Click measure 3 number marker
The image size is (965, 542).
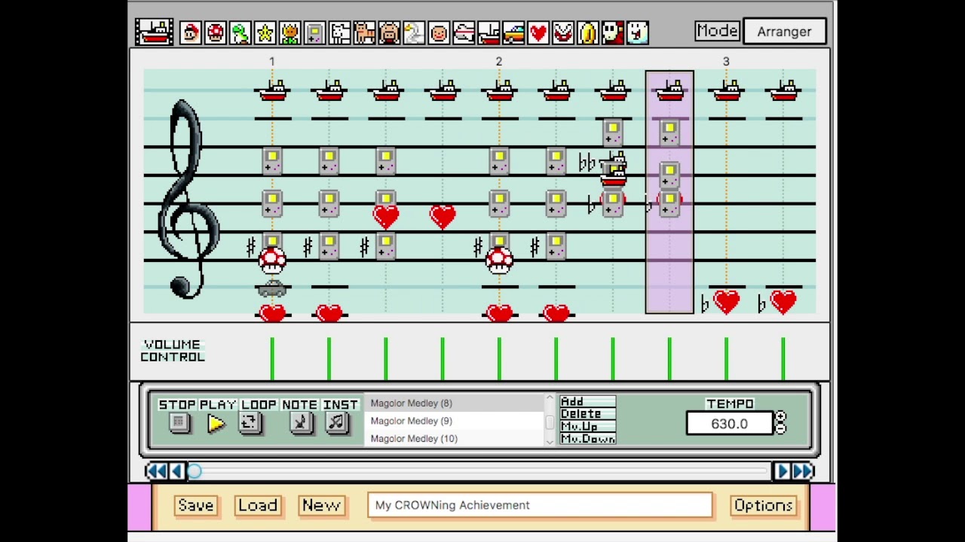(x=726, y=61)
